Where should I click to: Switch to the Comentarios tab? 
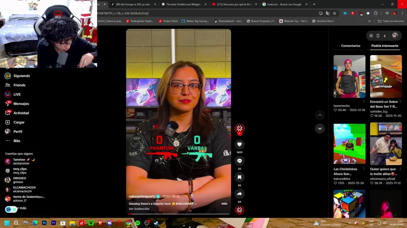click(x=351, y=46)
